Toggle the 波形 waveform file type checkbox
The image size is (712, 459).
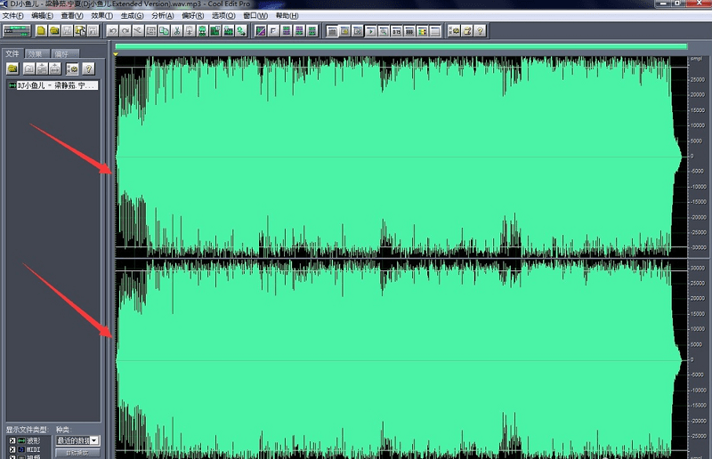click(12, 440)
